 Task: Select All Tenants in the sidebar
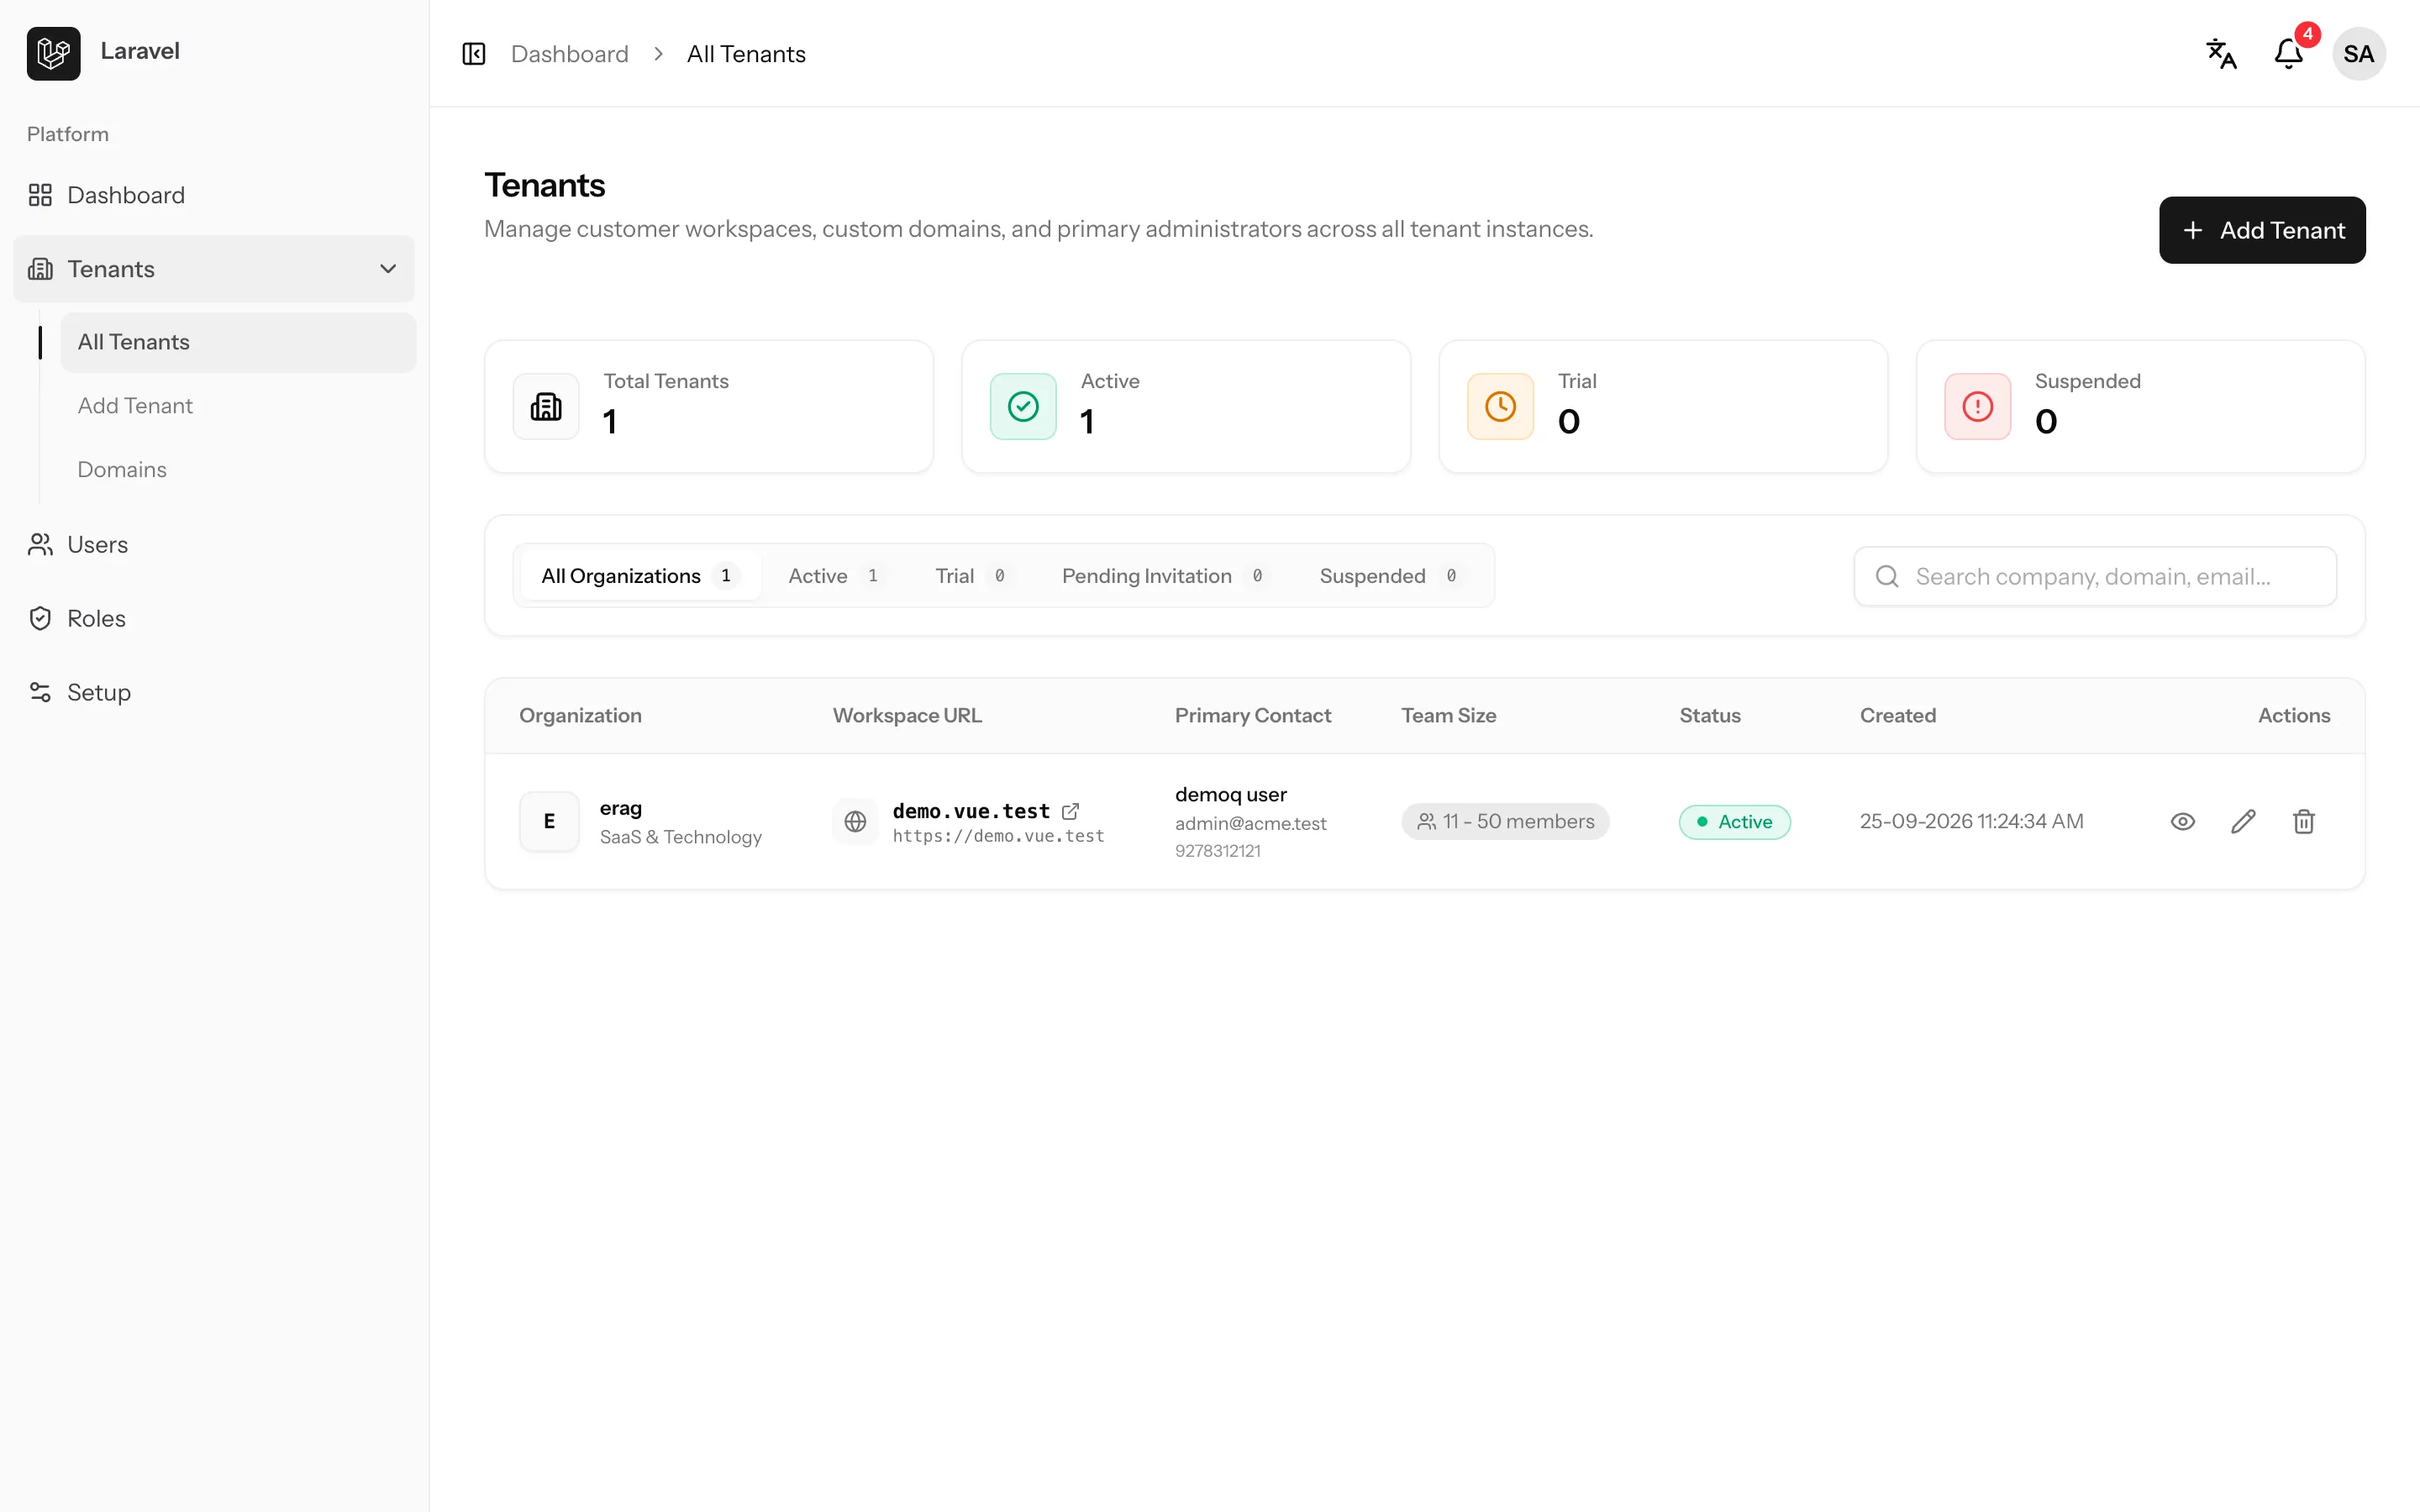click(238, 342)
